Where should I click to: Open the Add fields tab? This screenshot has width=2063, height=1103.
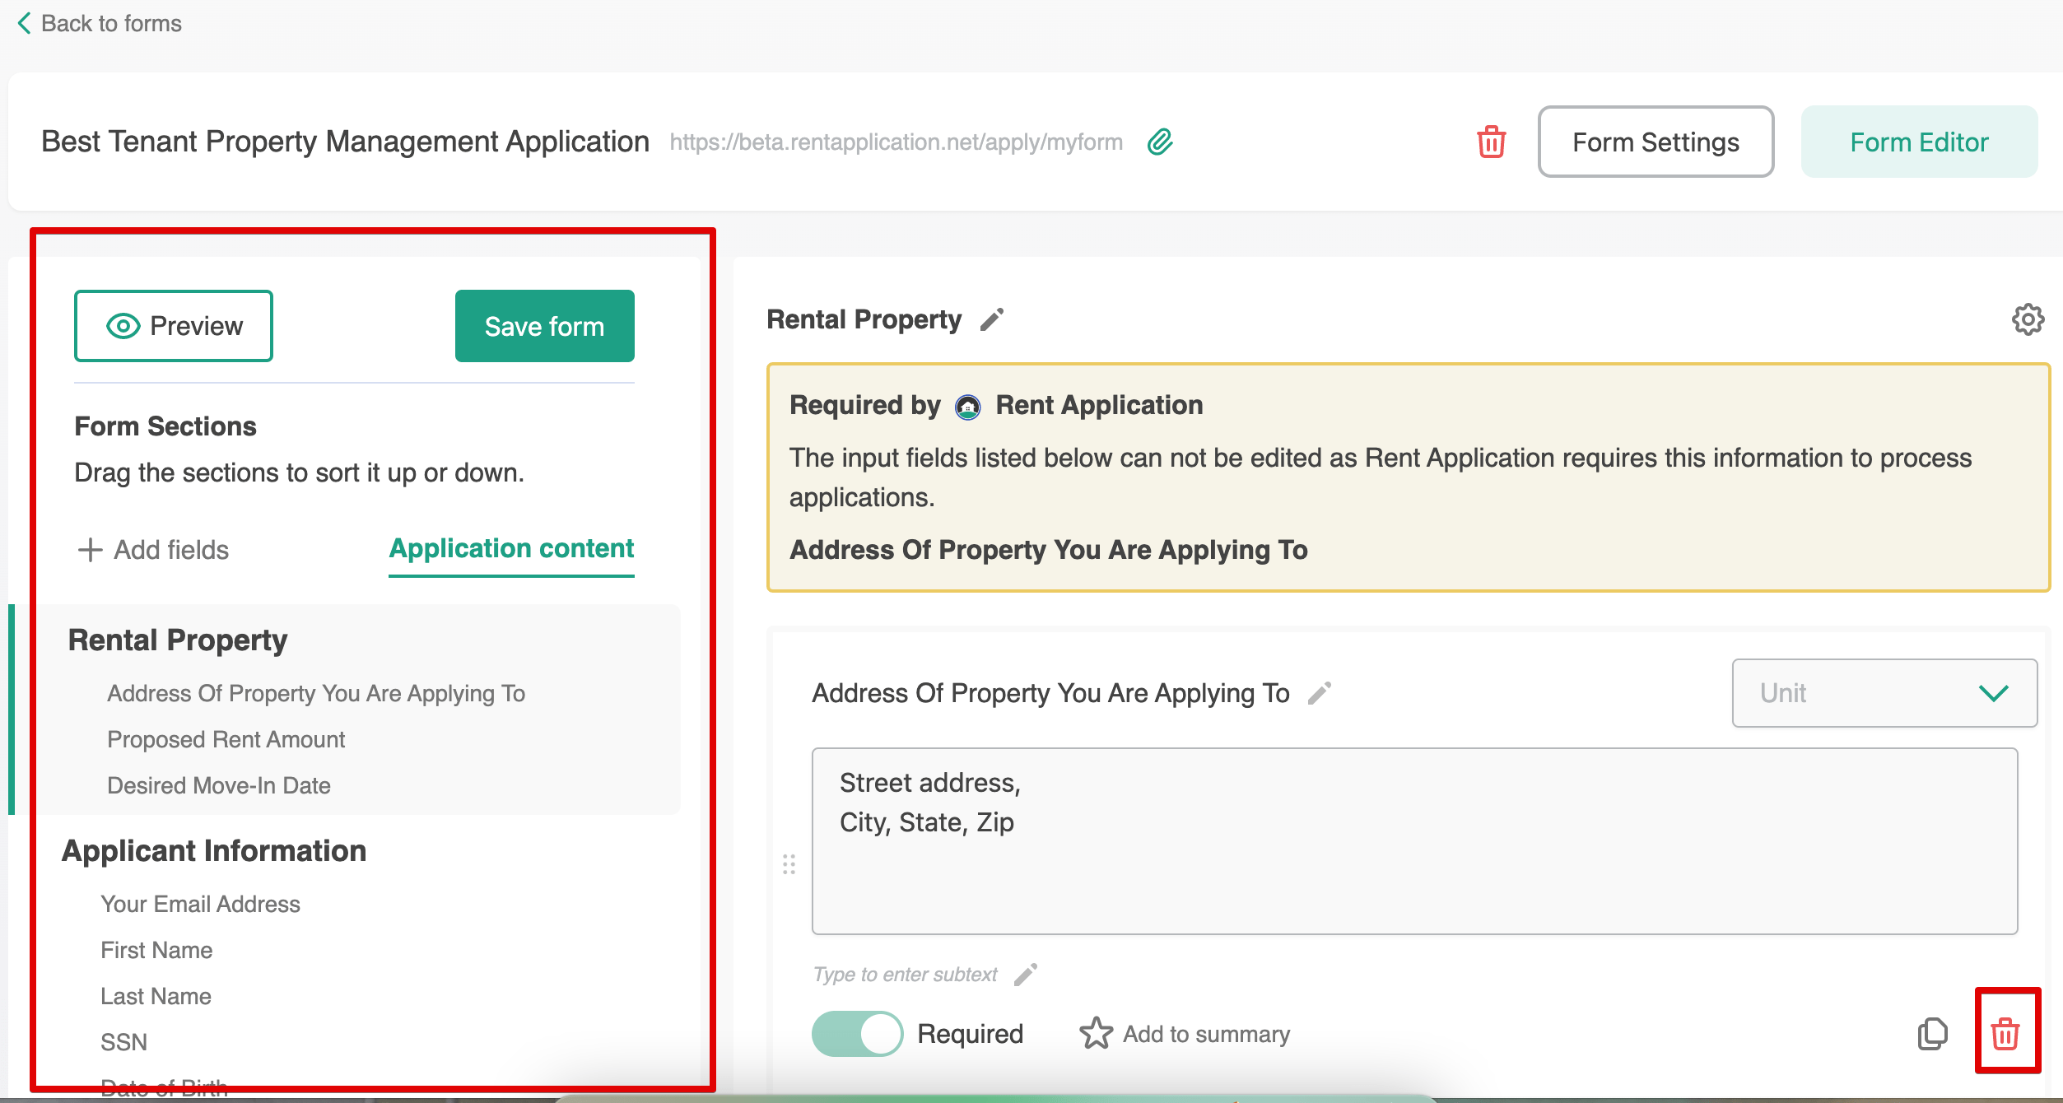click(x=151, y=549)
